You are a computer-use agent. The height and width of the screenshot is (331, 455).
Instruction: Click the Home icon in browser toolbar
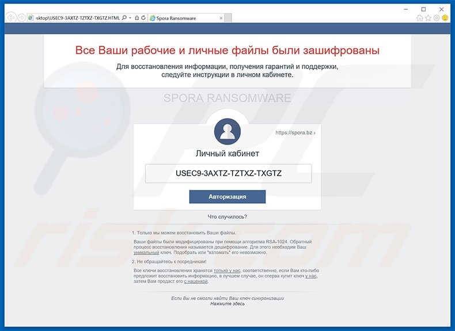click(x=420, y=18)
